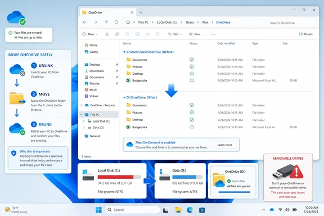Click the Type column header
This screenshot has height=216, width=324.
[255, 43]
